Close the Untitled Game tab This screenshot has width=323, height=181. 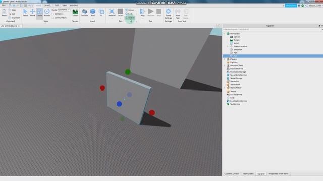click(19, 26)
